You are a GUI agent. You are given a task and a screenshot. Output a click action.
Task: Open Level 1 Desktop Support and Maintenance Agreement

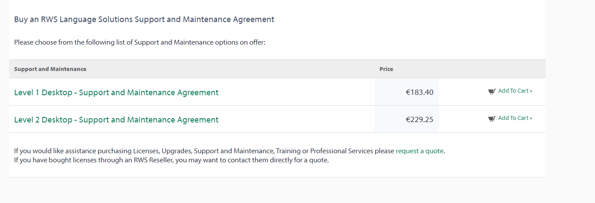(116, 92)
